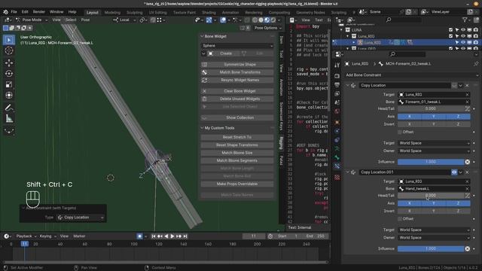Open Target space dropdown in Copy Location
The width and height of the screenshot is (482, 271).
434,143
